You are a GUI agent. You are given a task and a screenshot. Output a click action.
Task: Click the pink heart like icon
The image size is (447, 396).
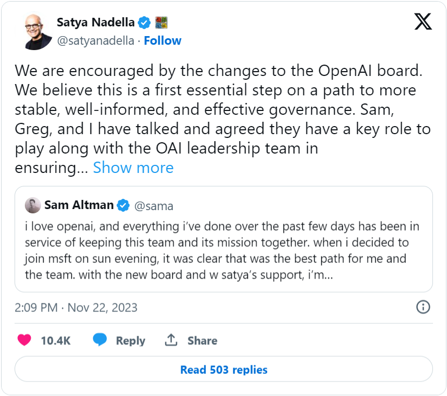pos(24,340)
